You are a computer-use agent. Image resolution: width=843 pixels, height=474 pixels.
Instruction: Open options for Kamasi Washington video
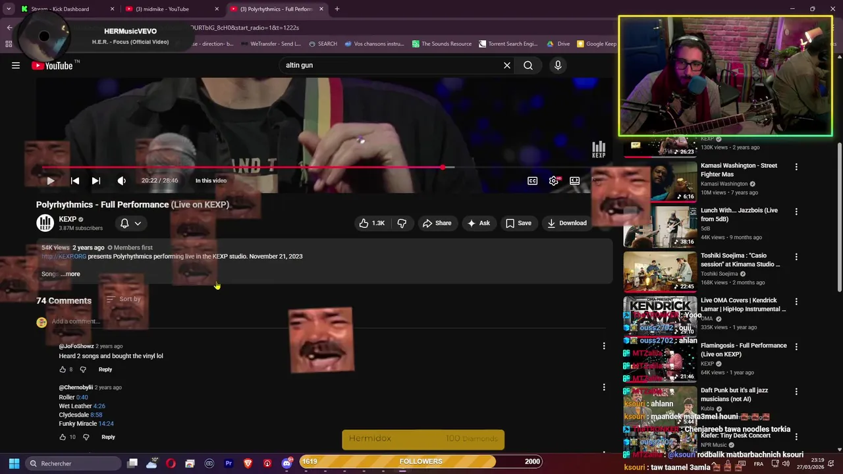796,167
